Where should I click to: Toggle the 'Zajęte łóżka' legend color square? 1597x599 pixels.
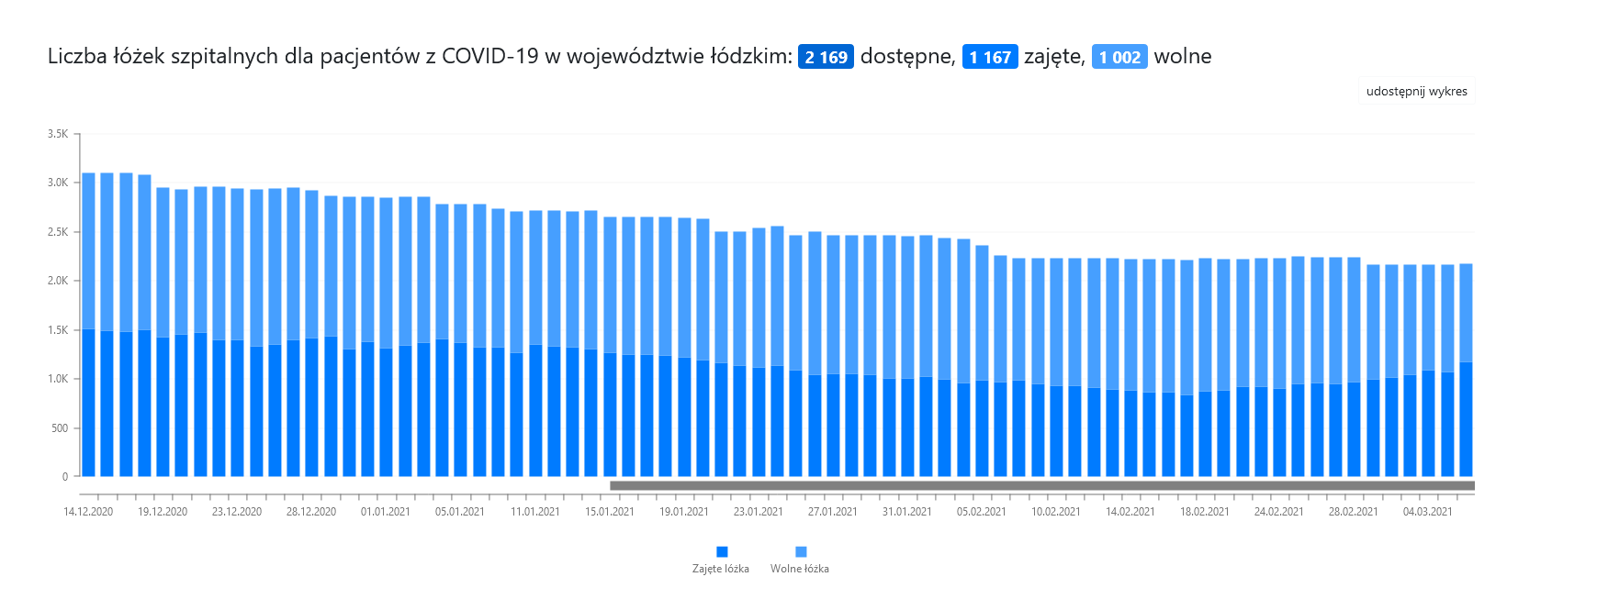(722, 551)
